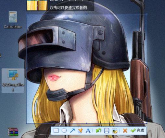Screen dimensions: 165x138
Task: Click the bottom-left selection corner handle
Action: [27, 123]
